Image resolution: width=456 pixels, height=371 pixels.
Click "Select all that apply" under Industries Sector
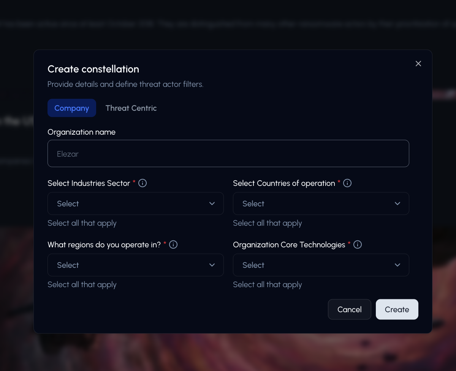[x=82, y=223]
